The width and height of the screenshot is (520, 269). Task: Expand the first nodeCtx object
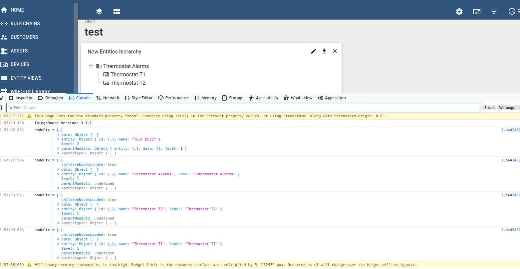tap(54, 130)
